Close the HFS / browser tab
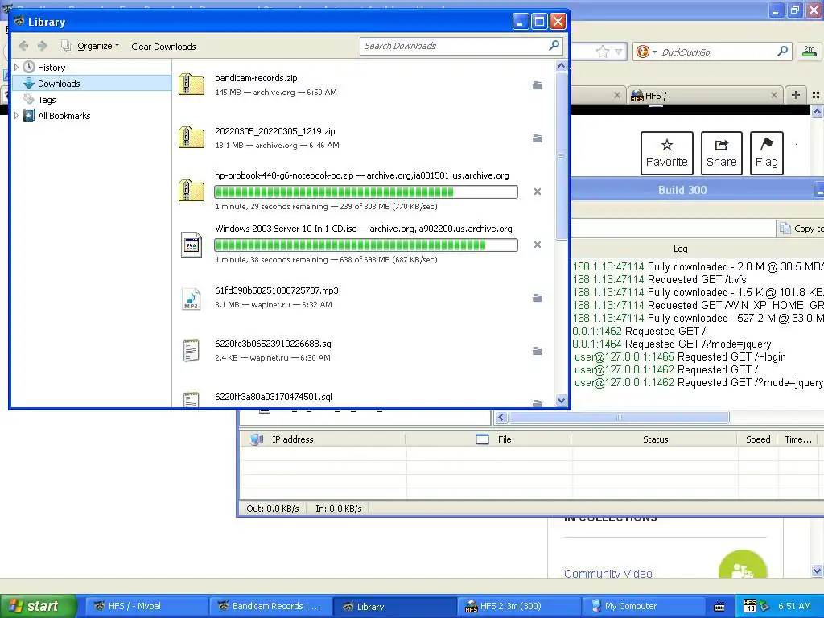This screenshot has width=824, height=618. pos(773,95)
